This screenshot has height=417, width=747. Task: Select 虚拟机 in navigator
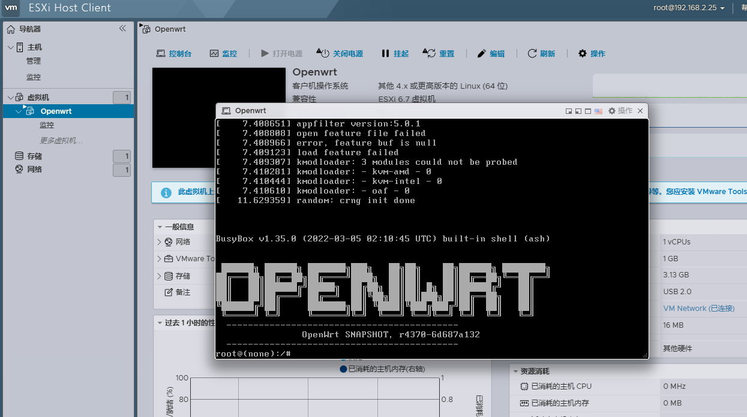[x=38, y=97]
